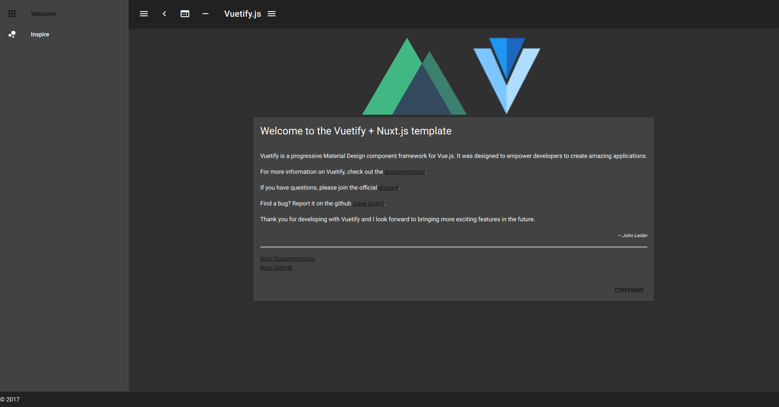This screenshot has width=779, height=407.
Task: Click the Welcome to the Vuetify heading
Action: click(x=356, y=131)
